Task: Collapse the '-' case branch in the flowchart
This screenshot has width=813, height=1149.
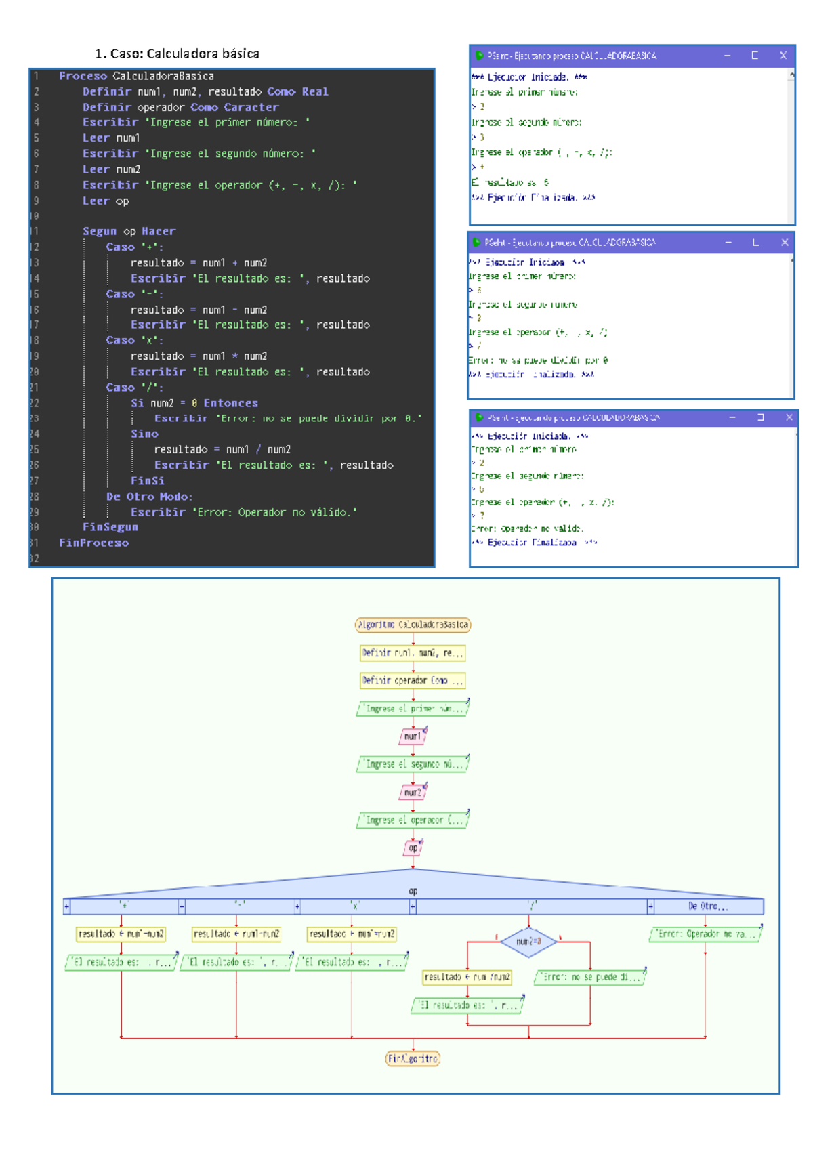Action: [x=182, y=906]
